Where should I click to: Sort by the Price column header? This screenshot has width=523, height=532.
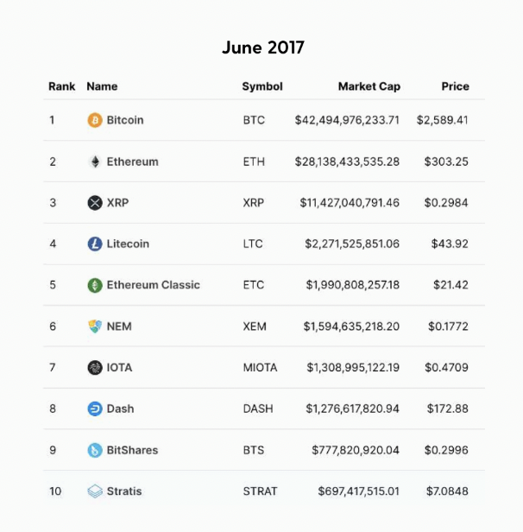[x=455, y=86]
